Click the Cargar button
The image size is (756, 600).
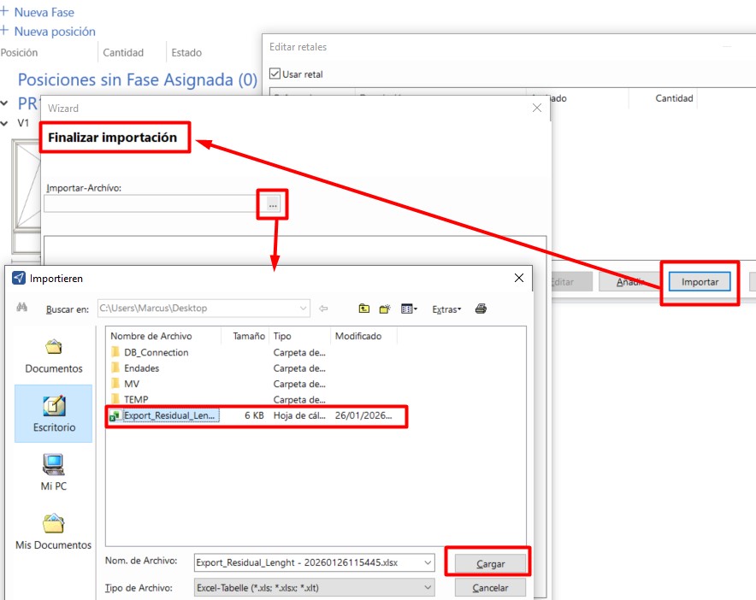point(490,564)
